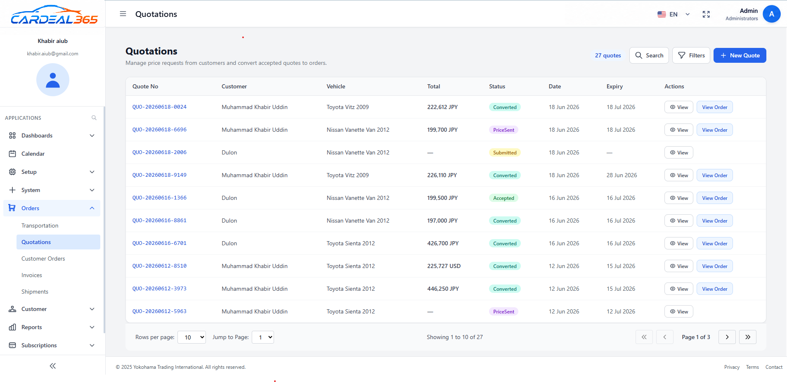
Task: Click the fullscreen expand icon
Action: click(706, 14)
